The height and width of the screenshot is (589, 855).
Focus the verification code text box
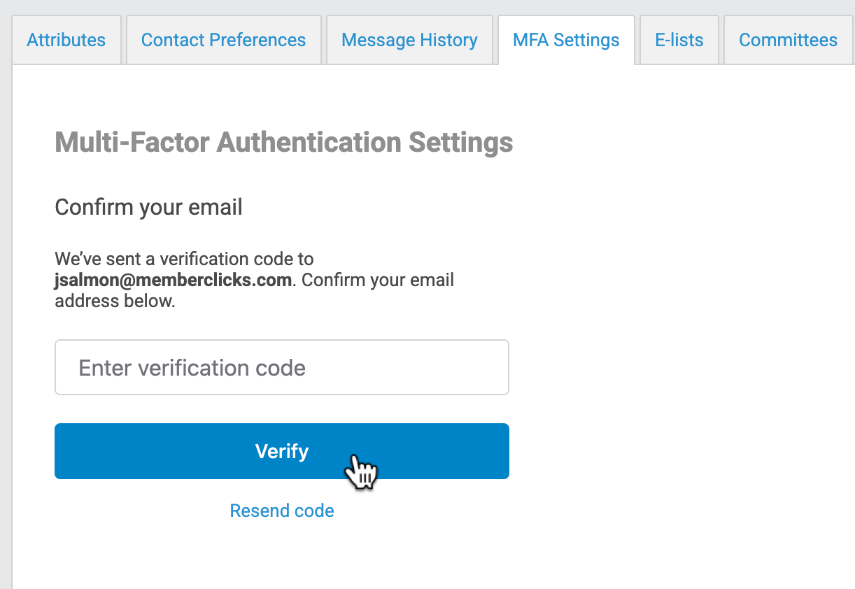pyautogui.click(x=281, y=368)
